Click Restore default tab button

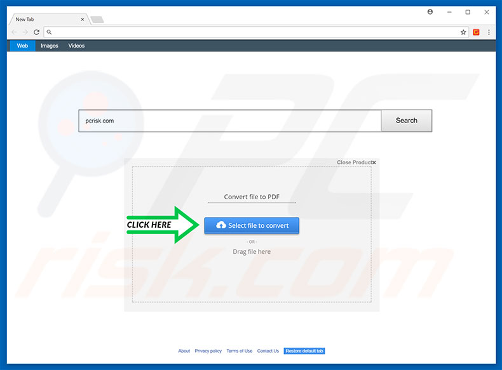click(x=304, y=351)
